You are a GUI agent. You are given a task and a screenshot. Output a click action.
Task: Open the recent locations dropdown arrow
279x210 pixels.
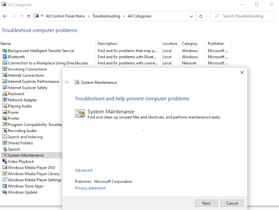22,16
